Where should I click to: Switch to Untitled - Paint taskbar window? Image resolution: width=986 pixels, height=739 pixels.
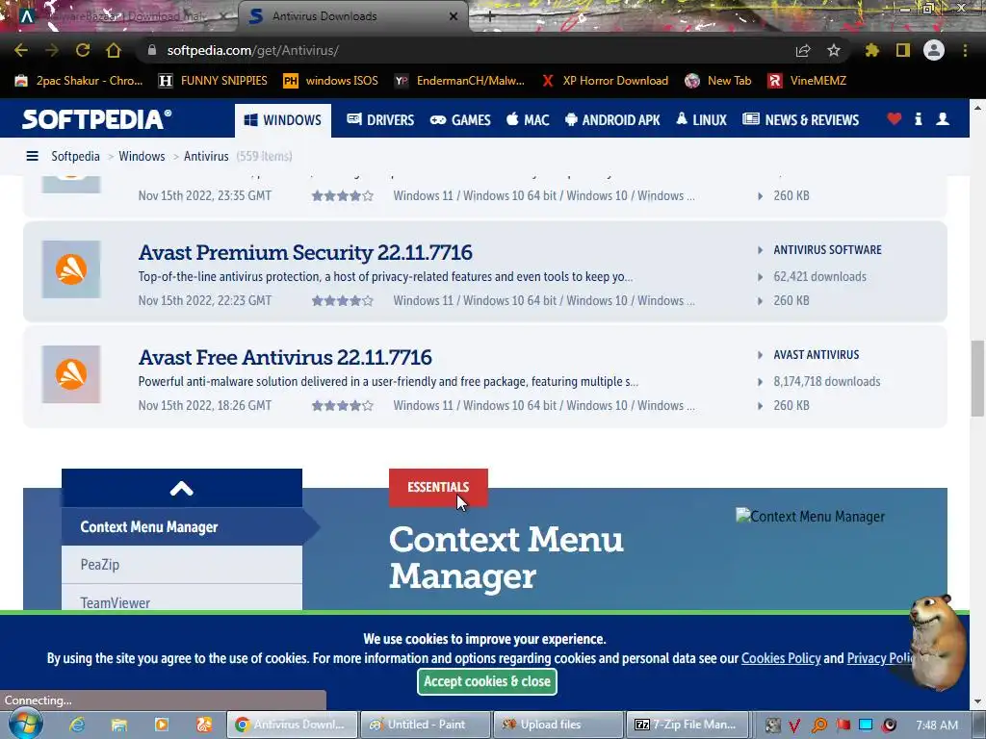point(426,725)
